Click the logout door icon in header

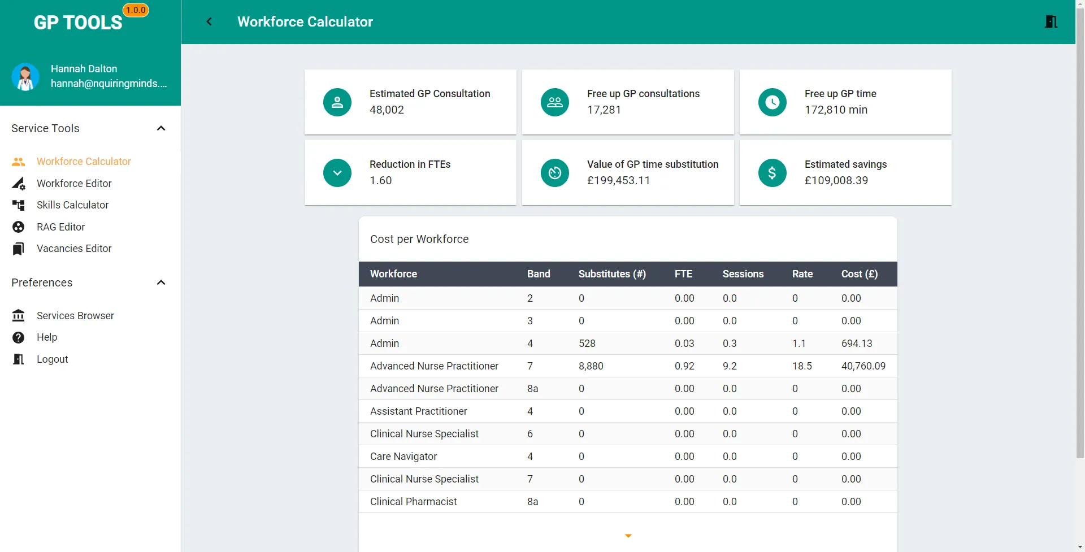click(1051, 21)
